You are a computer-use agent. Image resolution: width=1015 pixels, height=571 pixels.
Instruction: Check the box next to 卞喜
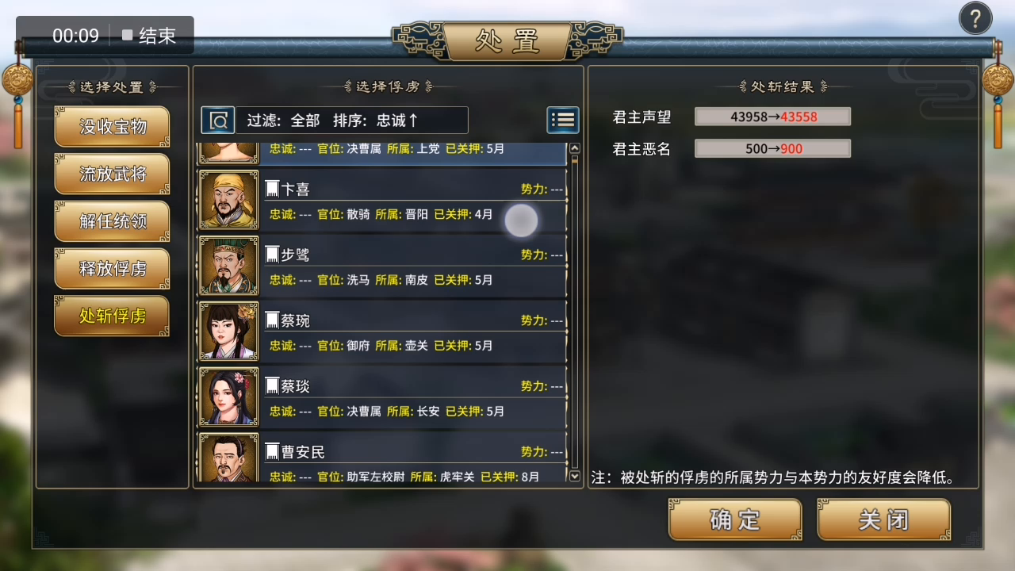(272, 190)
